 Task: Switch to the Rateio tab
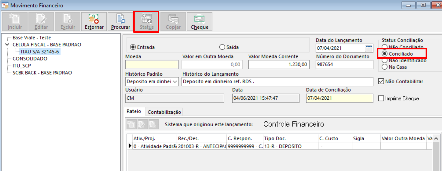[134, 111]
